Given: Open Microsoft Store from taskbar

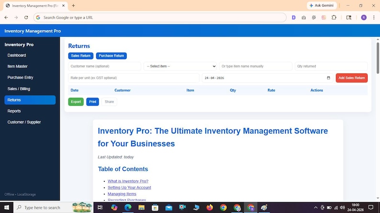Looking at the screenshot, I should pos(155,207).
